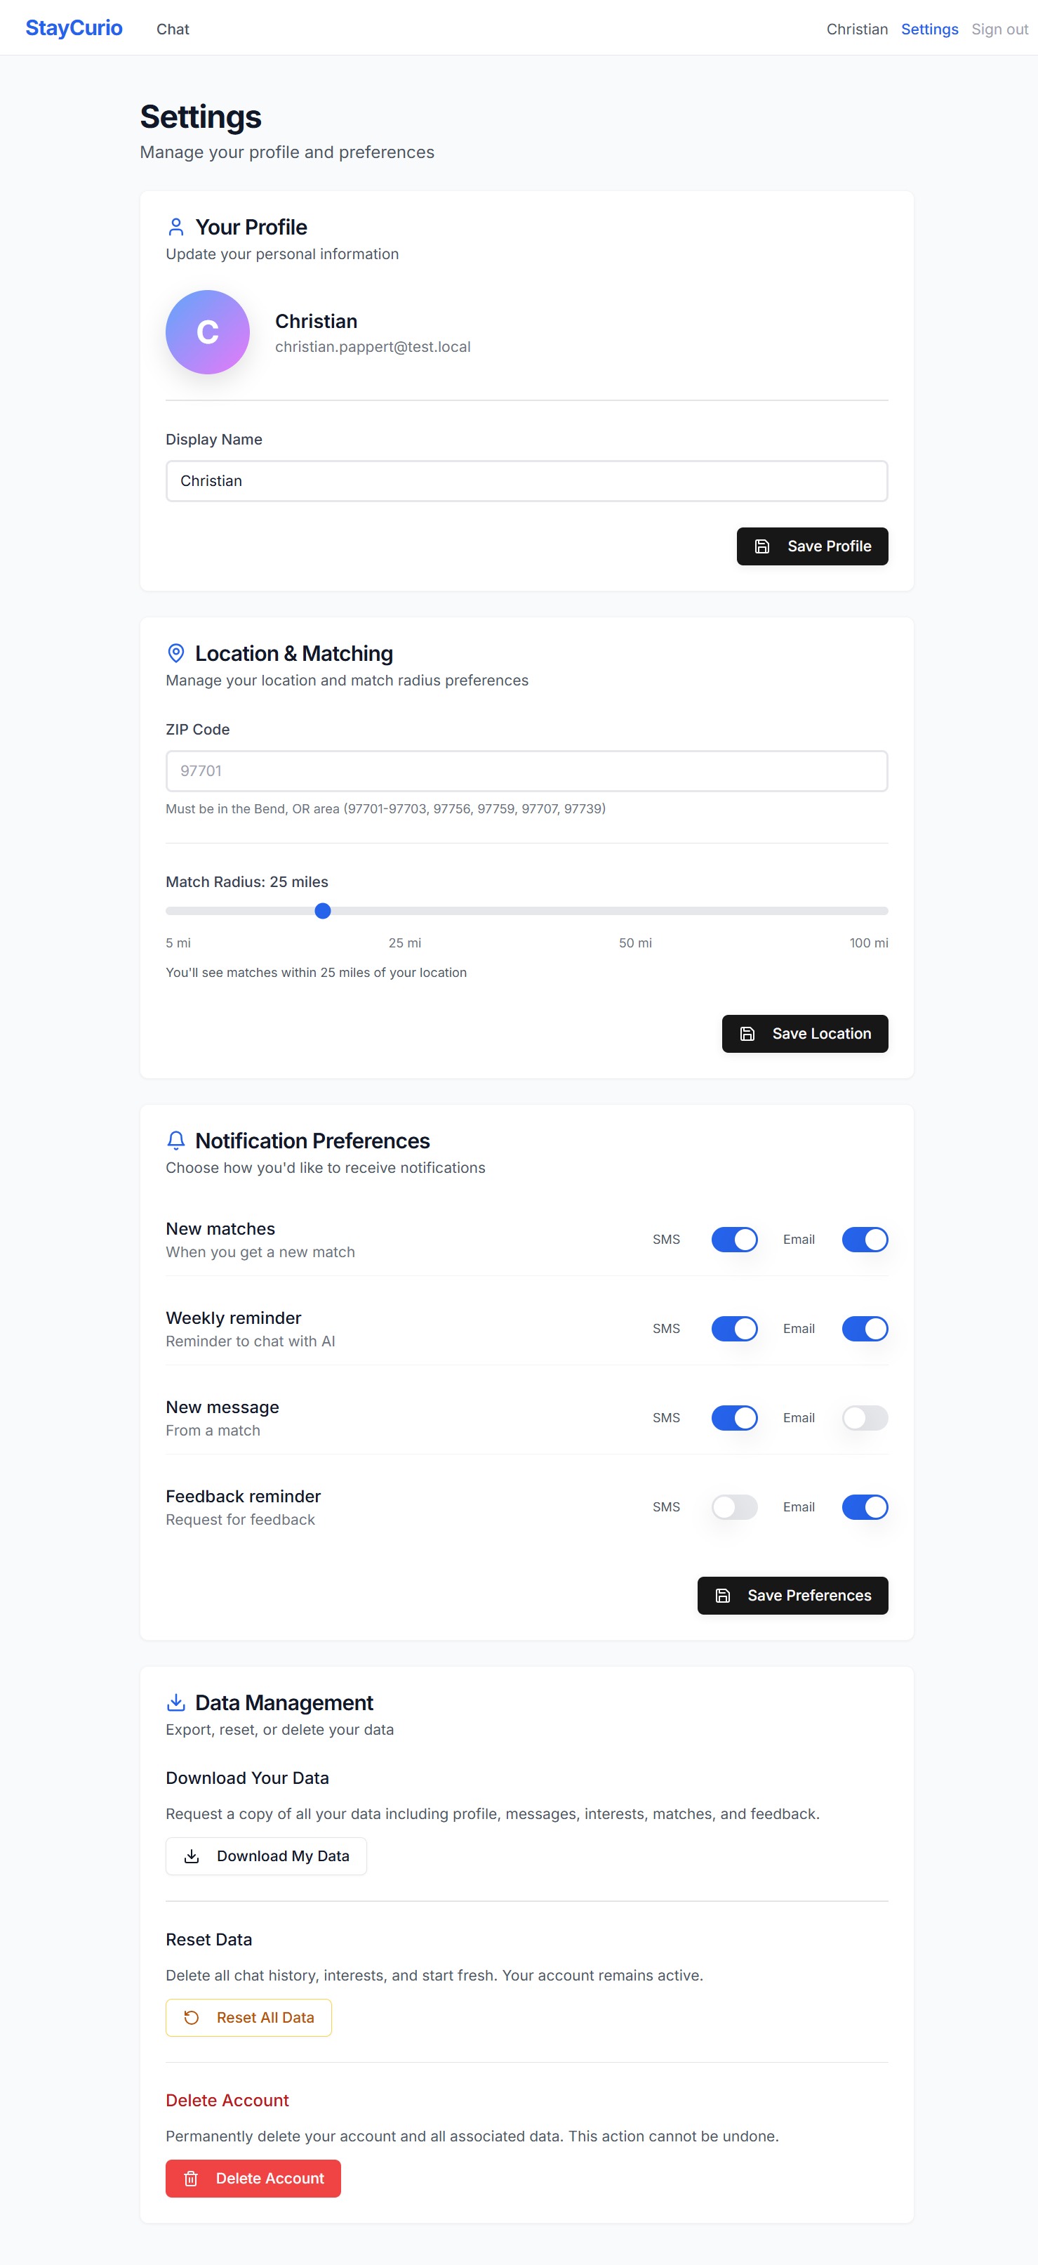Disable SMS for New matches
The height and width of the screenshot is (2265, 1038).
click(x=734, y=1239)
